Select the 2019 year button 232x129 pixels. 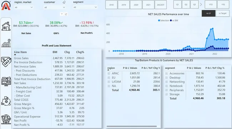tap(124, 5)
